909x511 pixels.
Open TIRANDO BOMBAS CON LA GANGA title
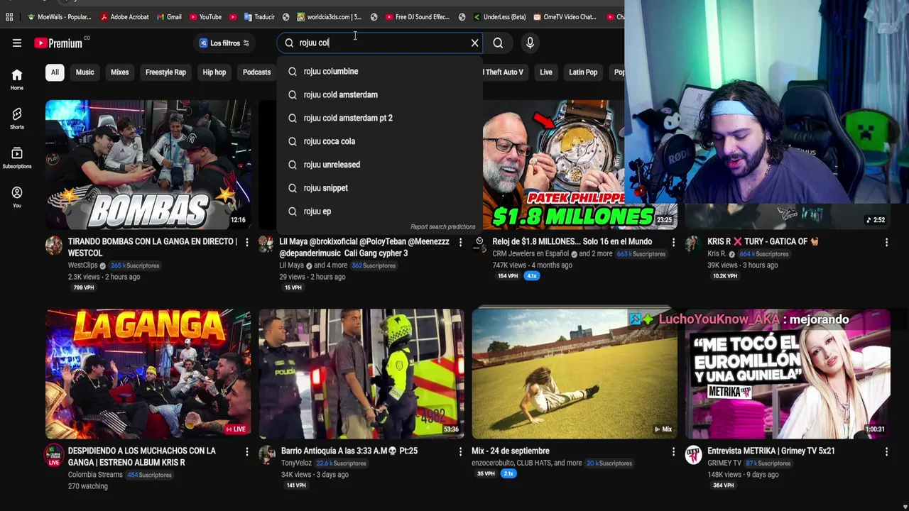pos(153,247)
